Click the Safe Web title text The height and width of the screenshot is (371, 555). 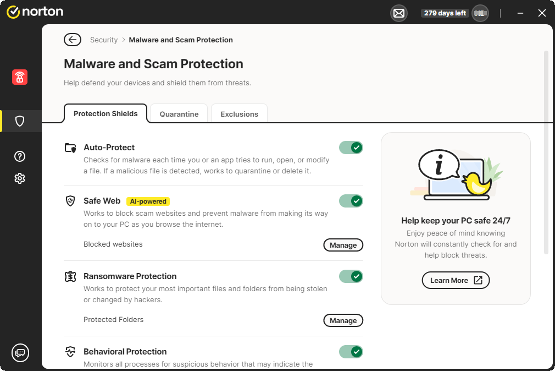pyautogui.click(x=102, y=201)
